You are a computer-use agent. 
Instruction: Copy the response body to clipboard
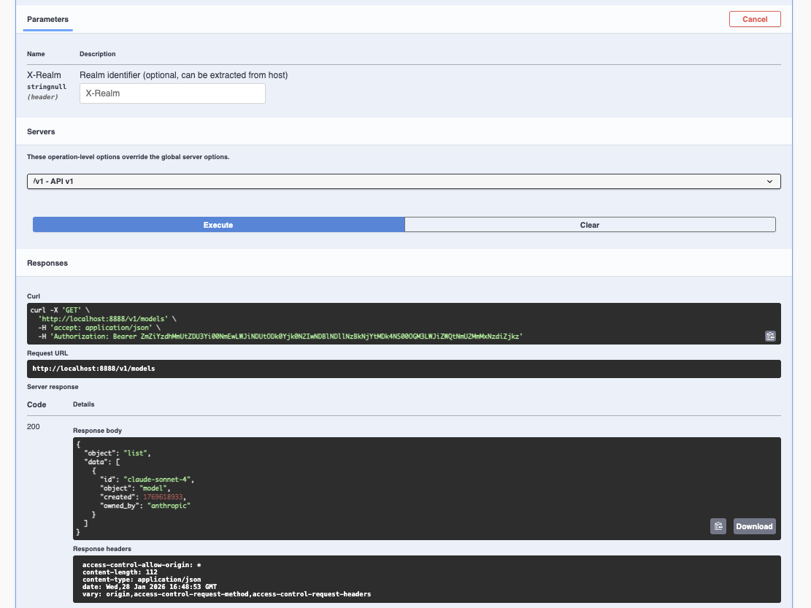click(718, 526)
